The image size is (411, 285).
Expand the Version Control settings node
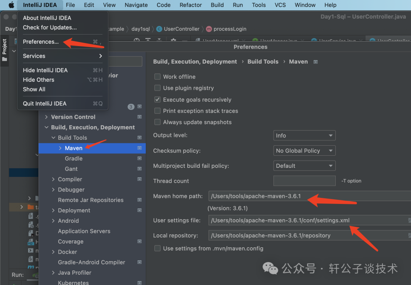point(46,117)
